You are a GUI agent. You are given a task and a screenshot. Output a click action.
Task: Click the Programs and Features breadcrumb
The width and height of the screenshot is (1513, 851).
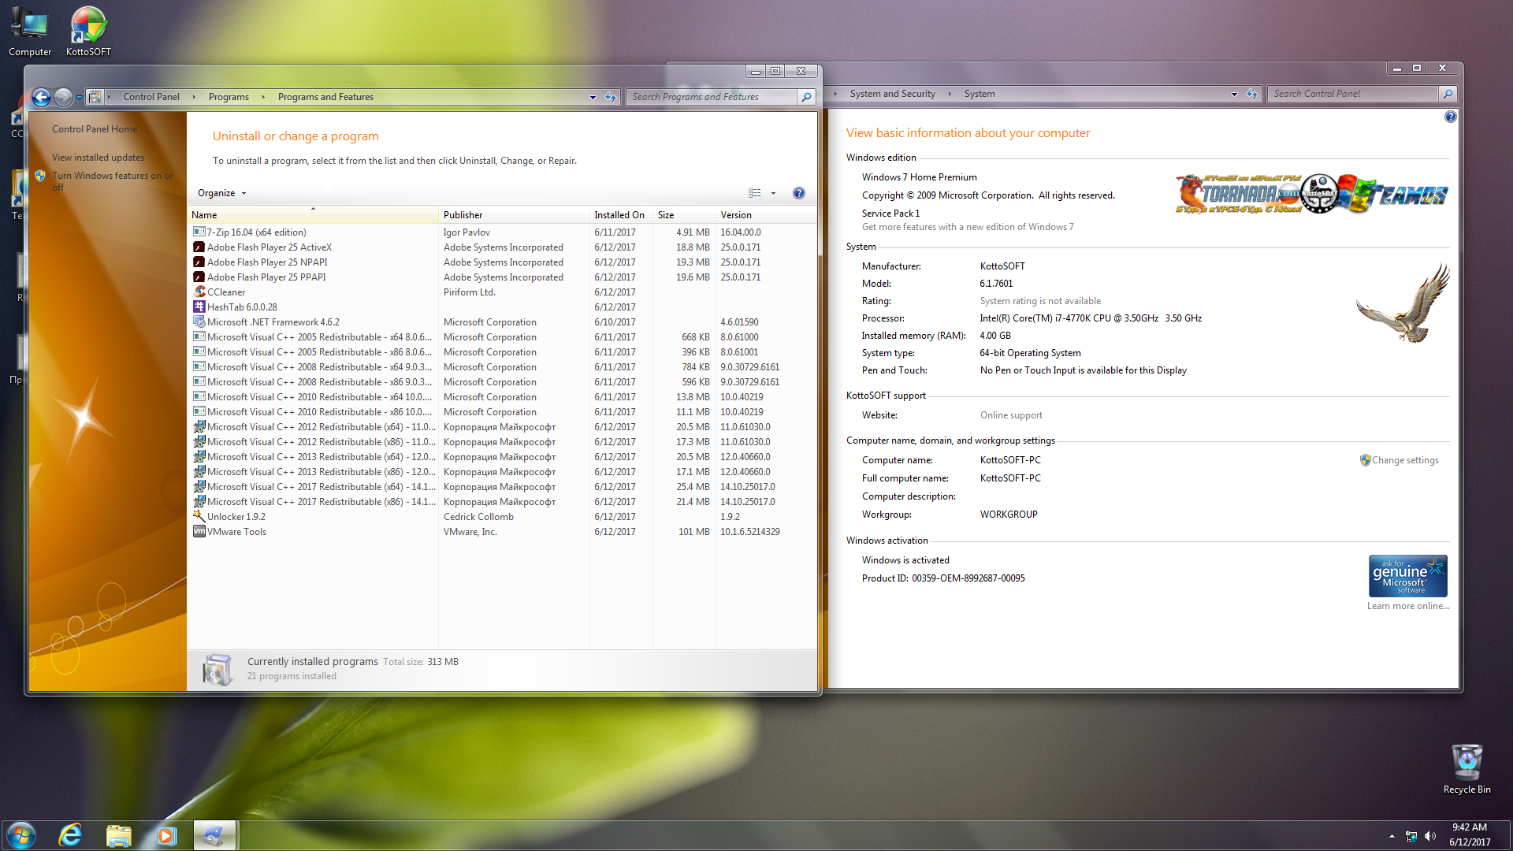[325, 97]
